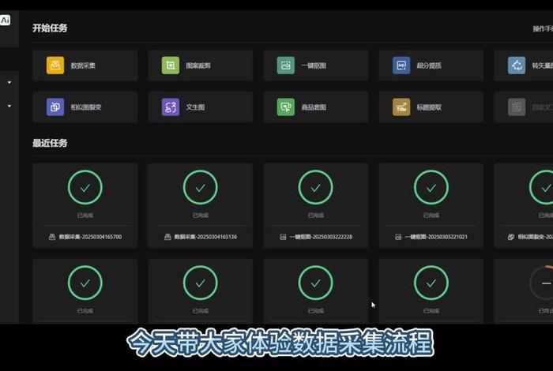
Task: Click the Ai logo in the sidebar
Action: (5, 20)
